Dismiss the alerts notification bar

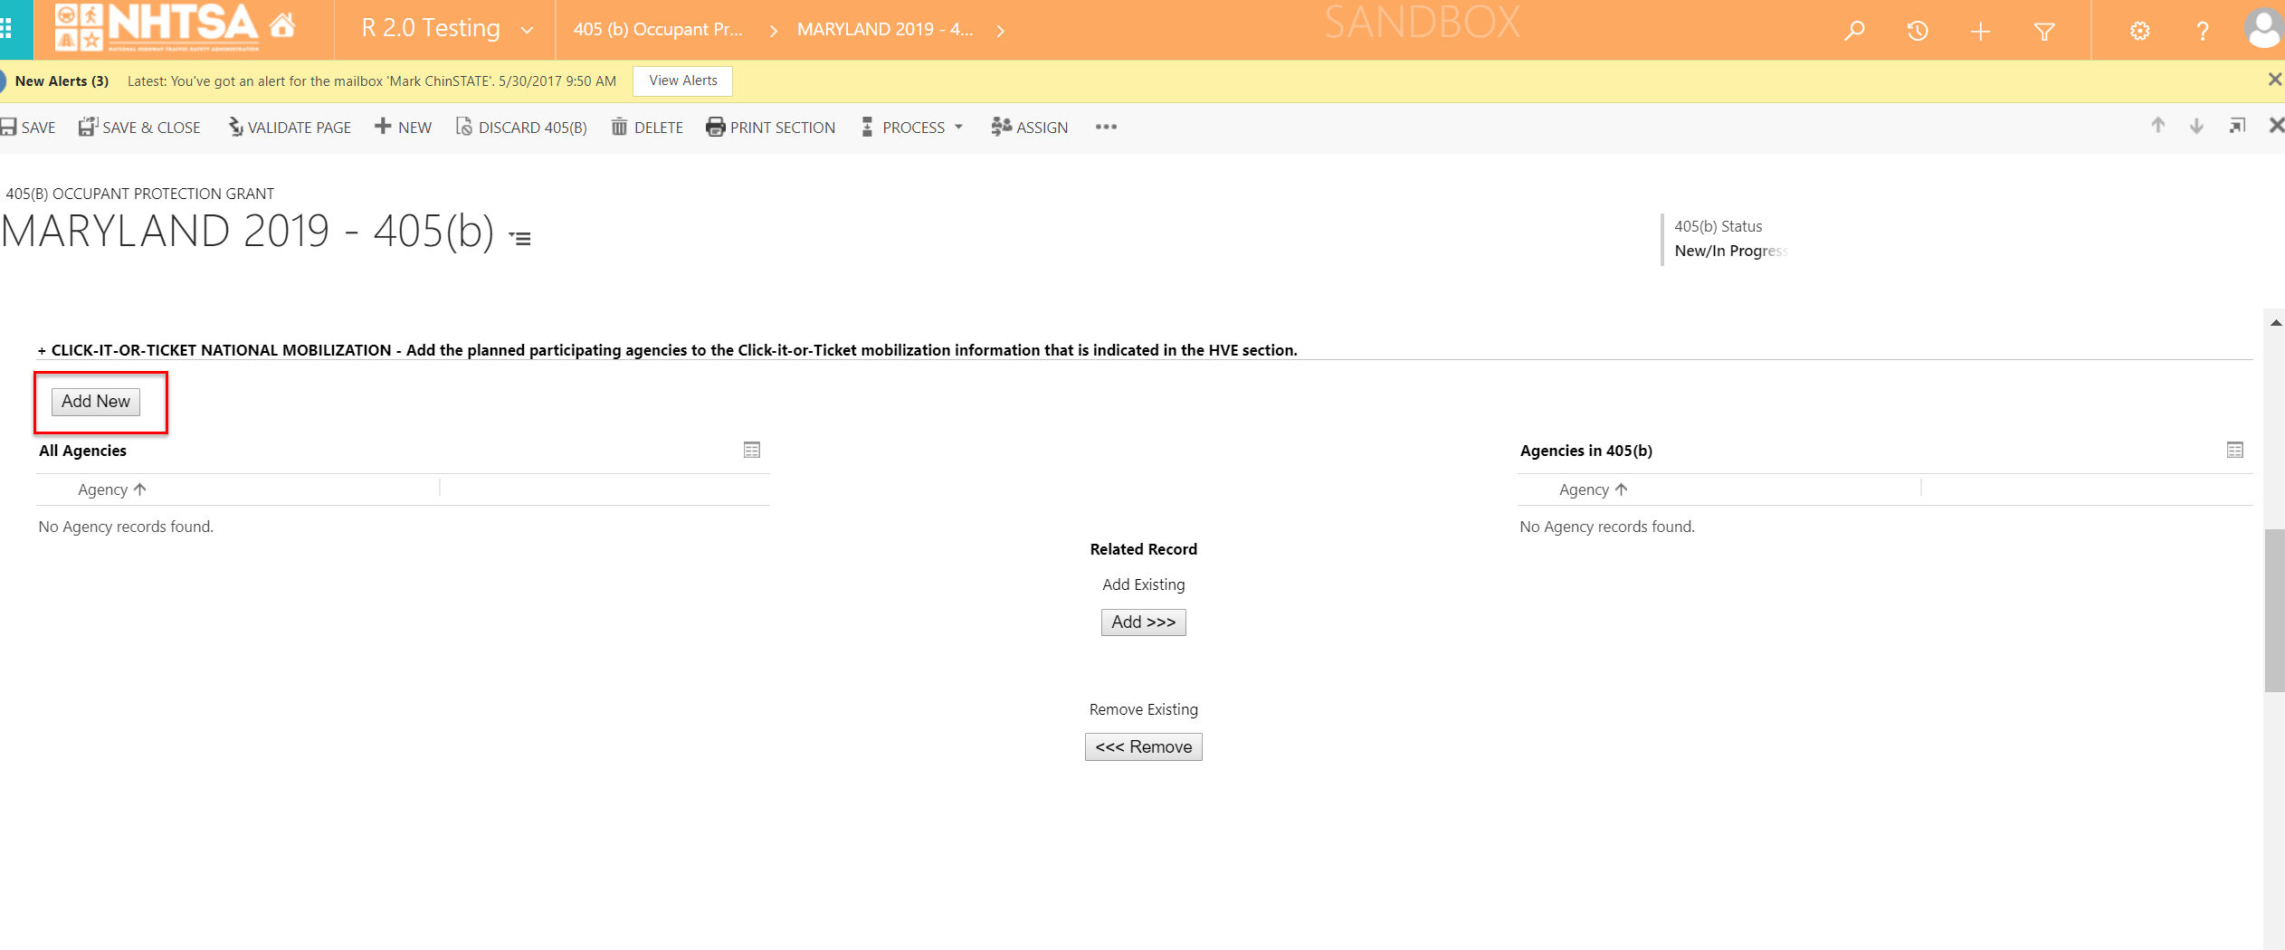coord(2274,80)
